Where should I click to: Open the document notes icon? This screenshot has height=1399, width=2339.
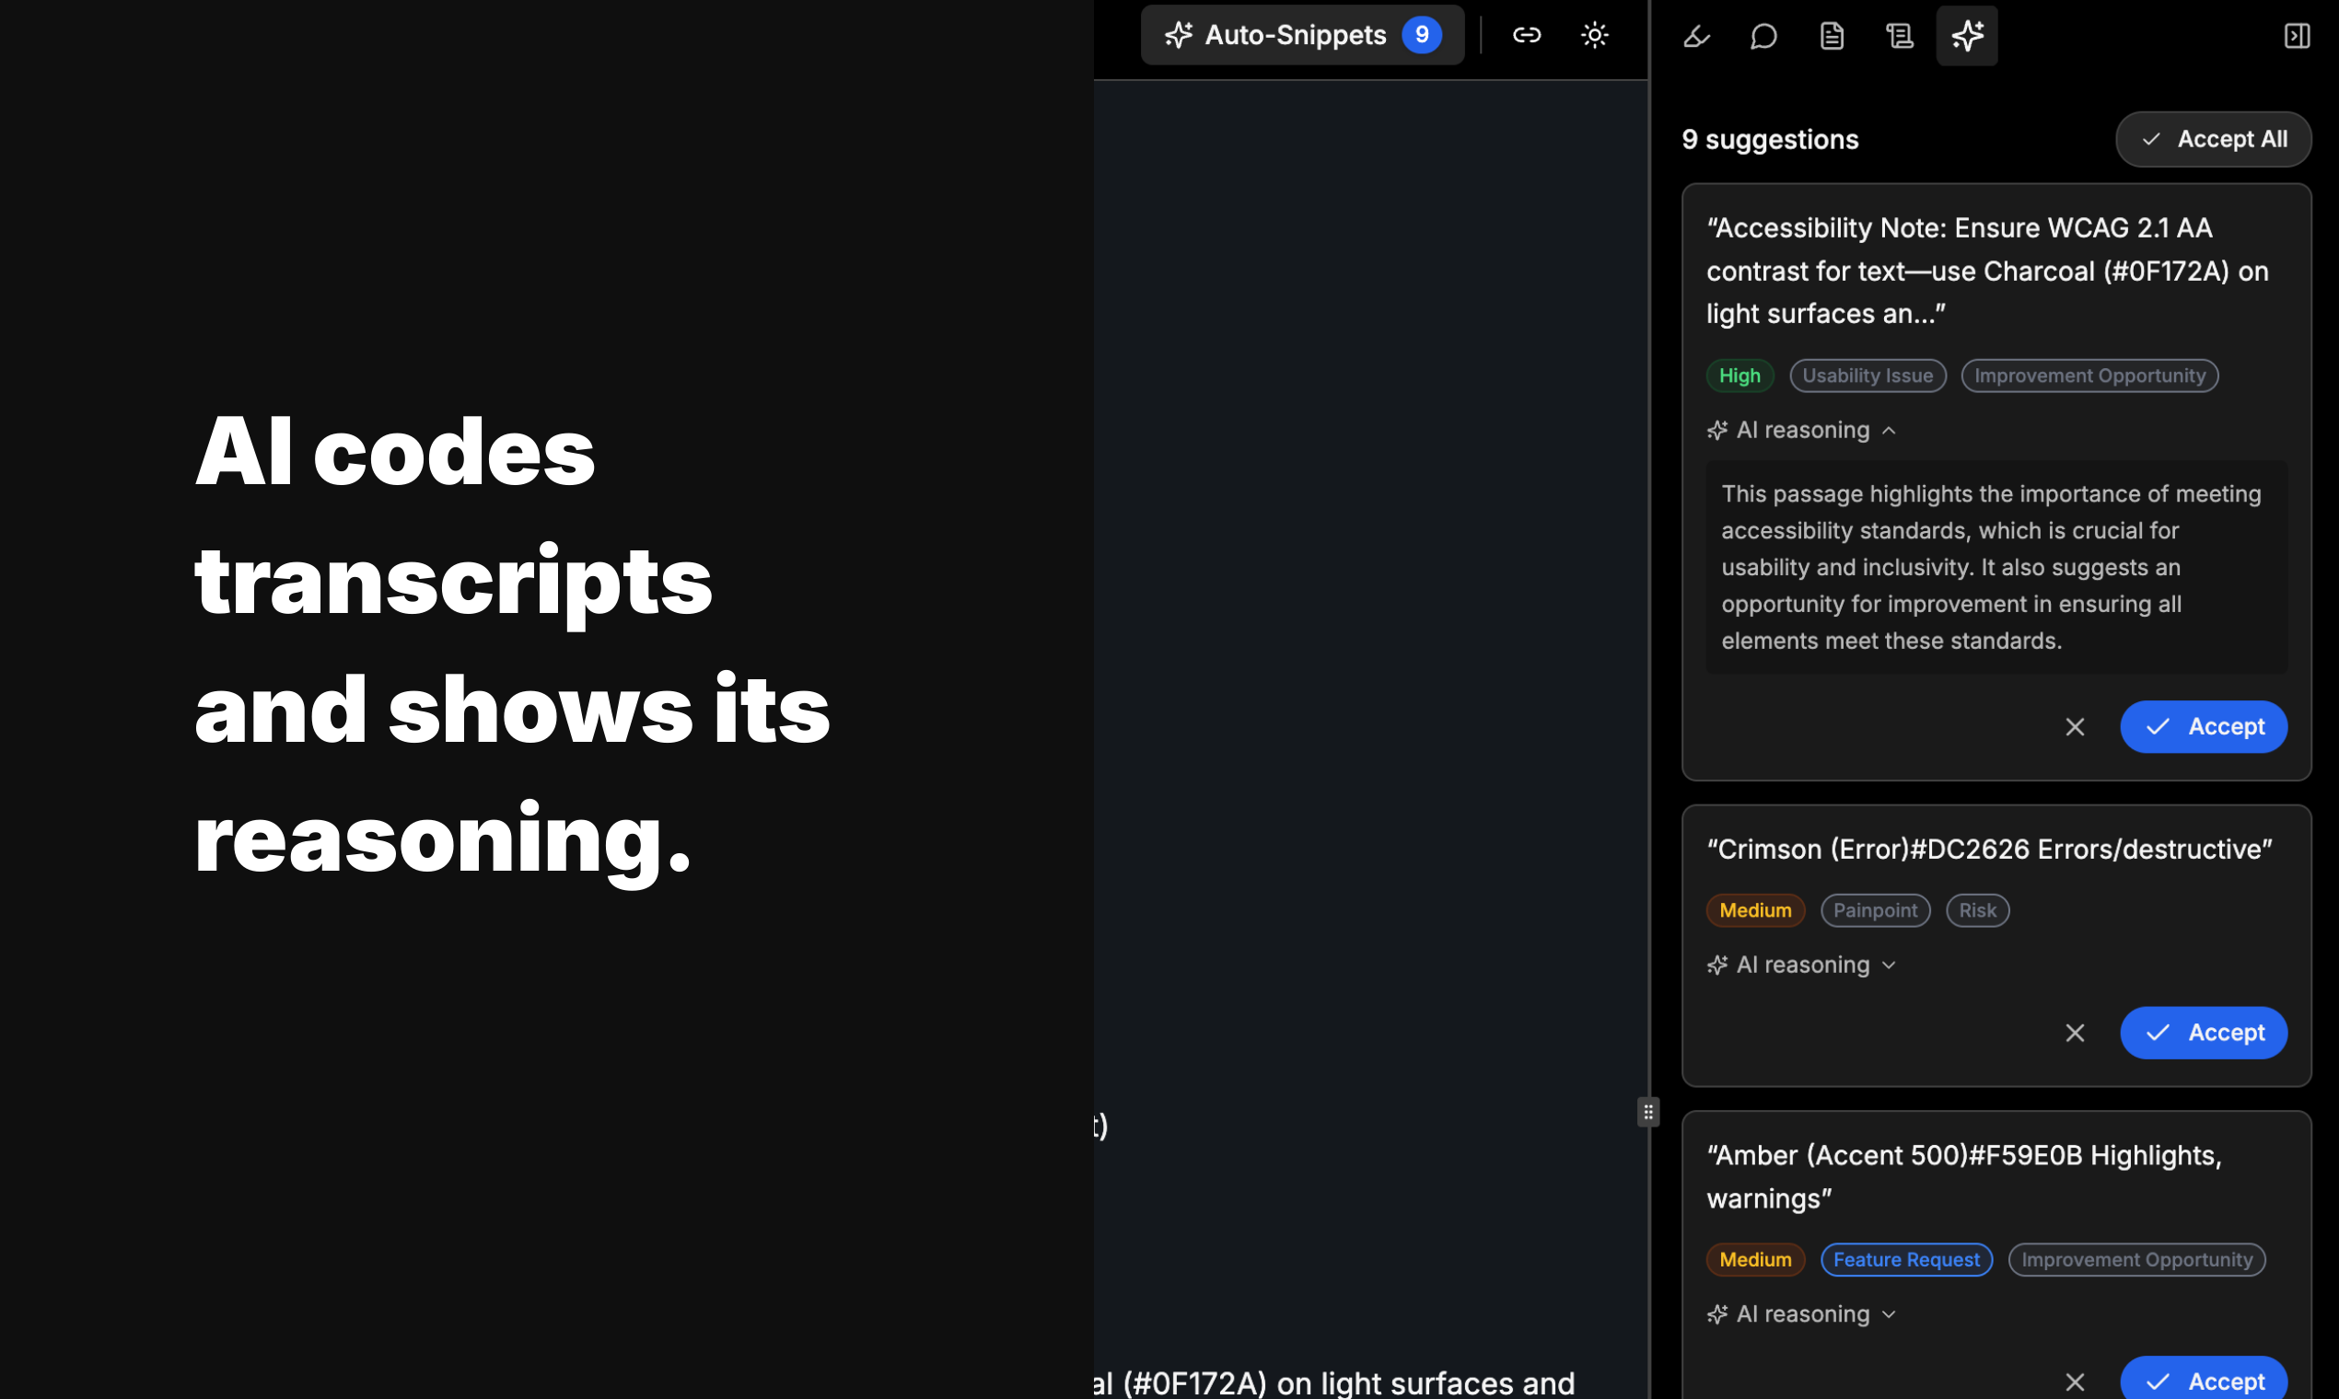[x=1831, y=36]
